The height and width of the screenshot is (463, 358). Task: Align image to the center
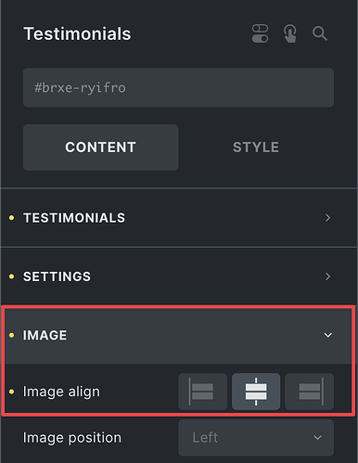click(256, 392)
